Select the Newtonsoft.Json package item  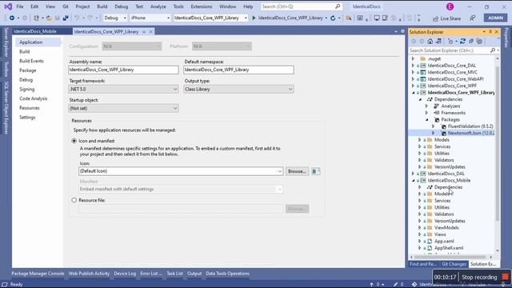point(471,133)
